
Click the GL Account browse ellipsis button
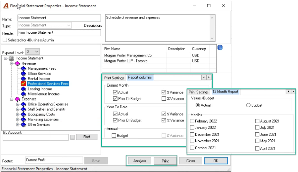tap(73, 138)
